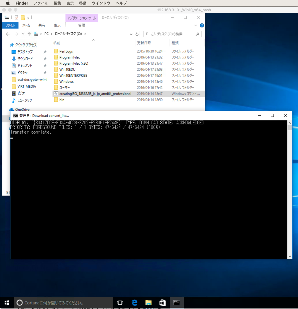This screenshot has width=298, height=309.
Task: Sort by 種類 column header
Action: point(175,43)
